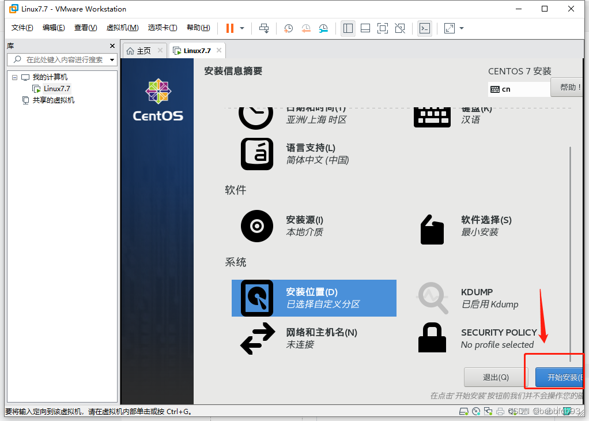This screenshot has height=421, width=589.
Task: Click the printer status bar icon
Action: 500,411
